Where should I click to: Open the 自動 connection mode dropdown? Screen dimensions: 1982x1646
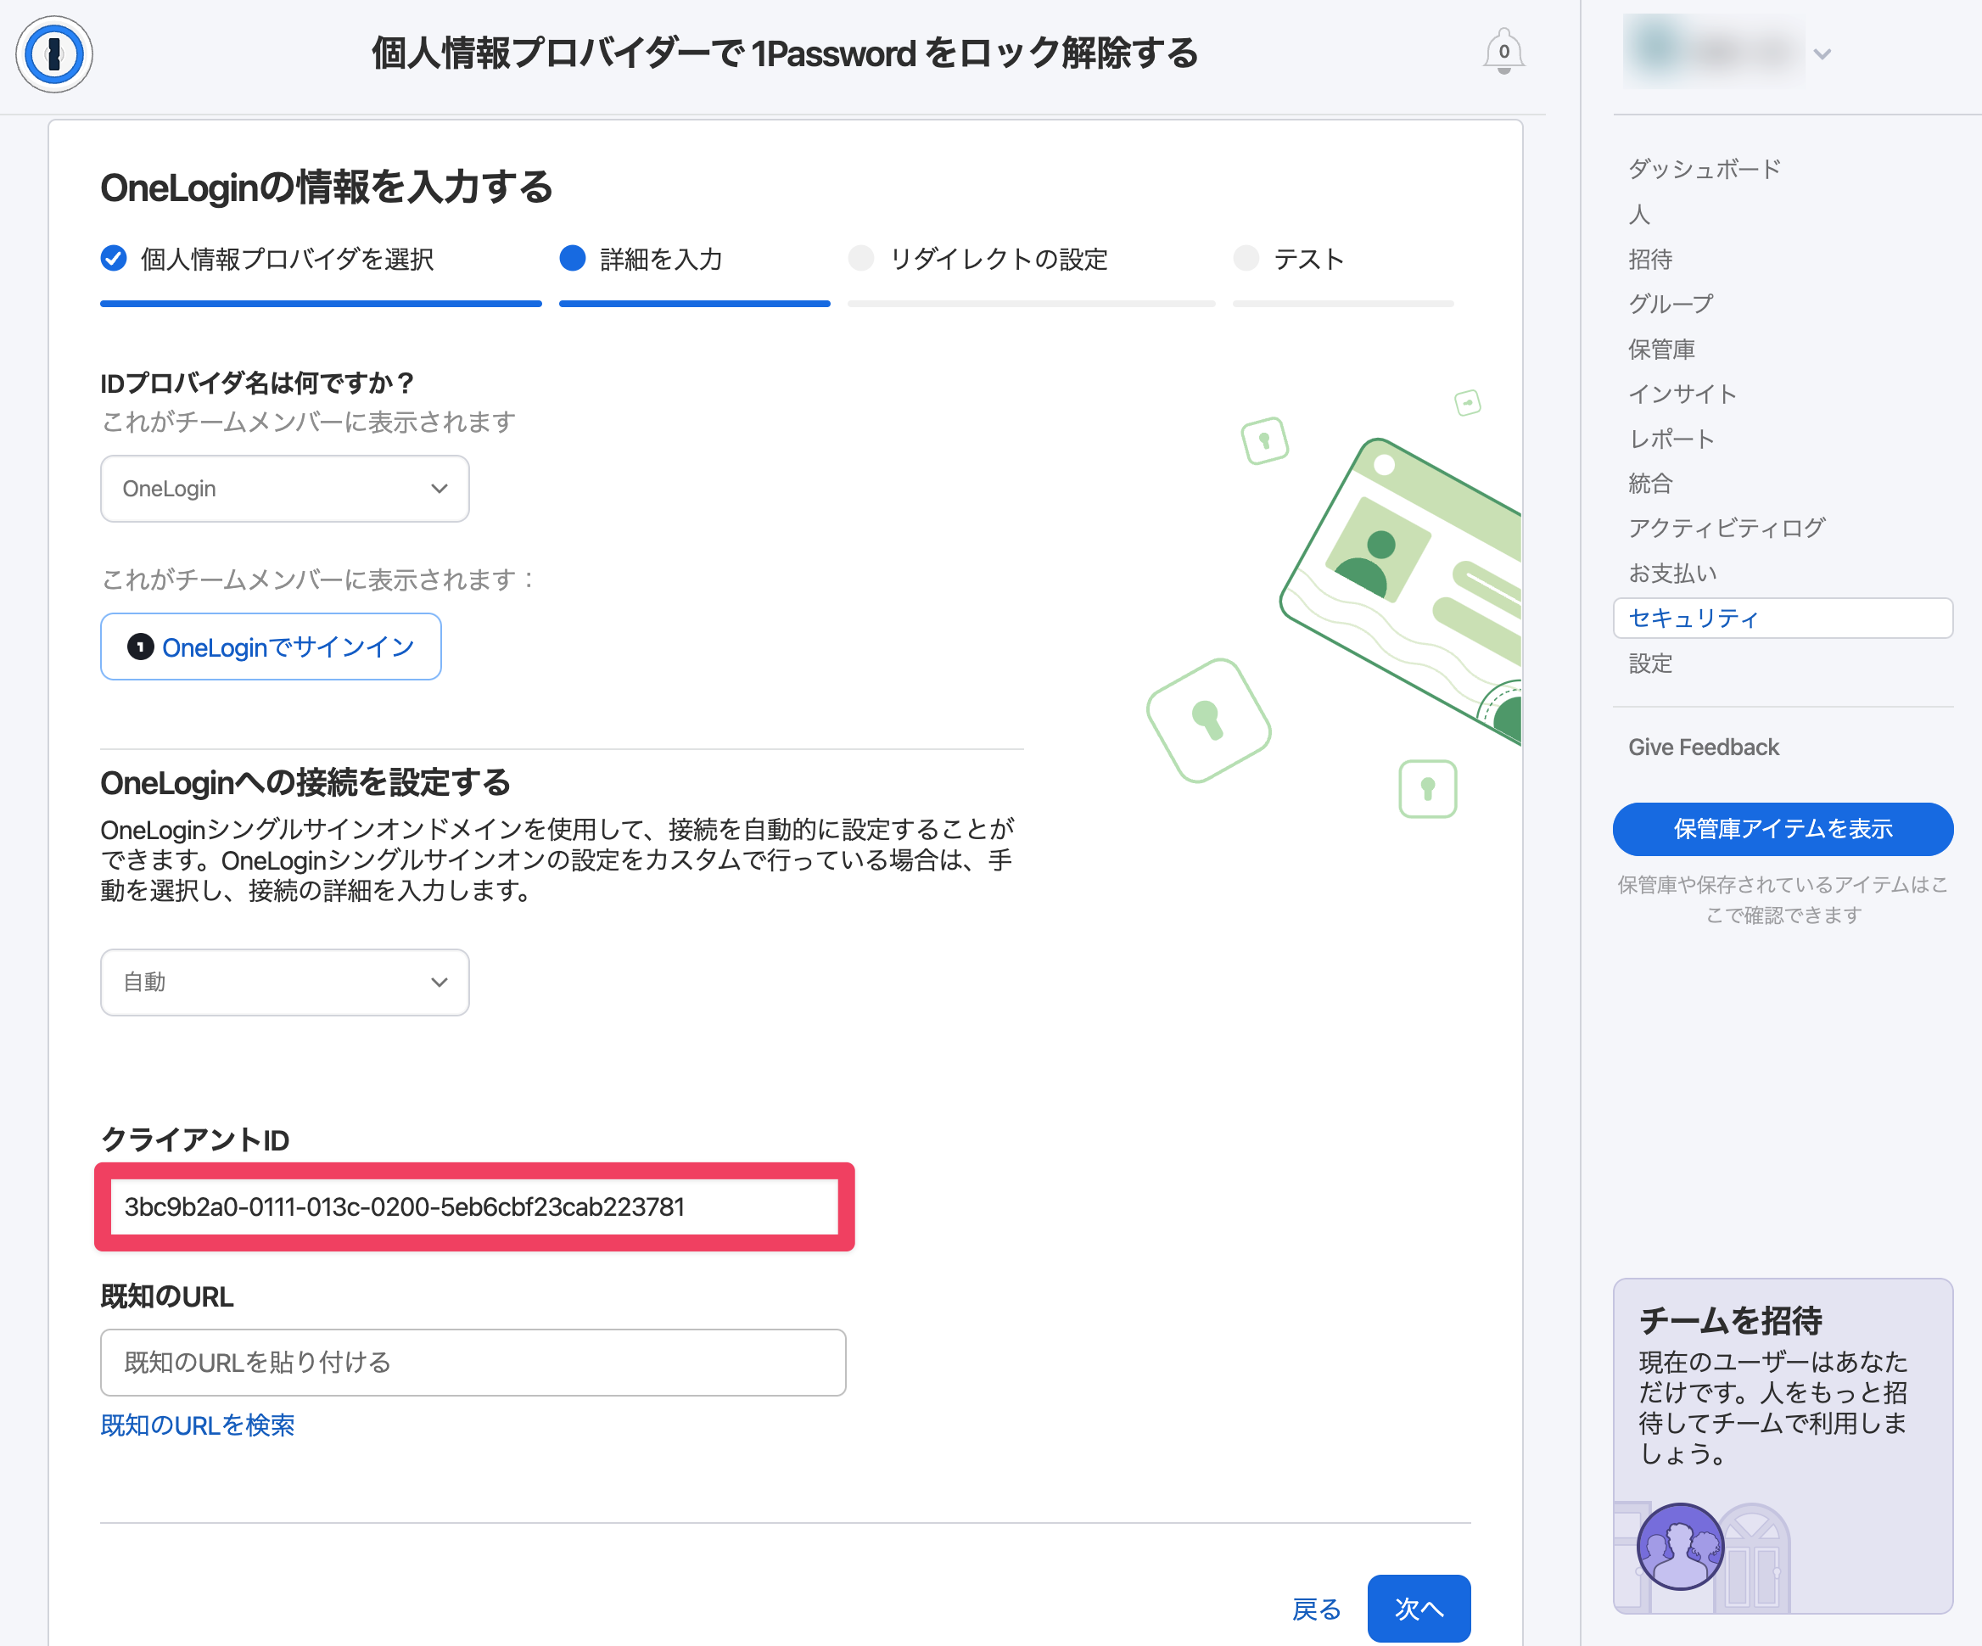click(285, 983)
